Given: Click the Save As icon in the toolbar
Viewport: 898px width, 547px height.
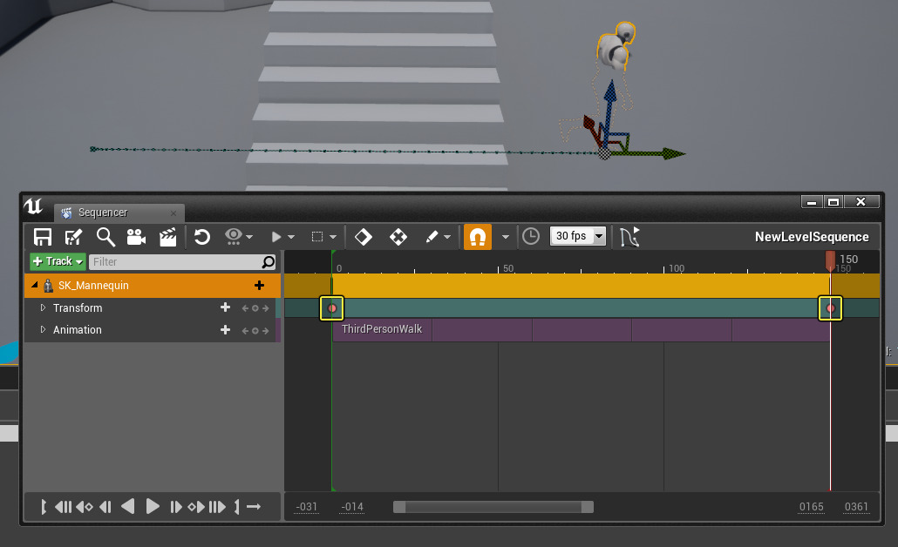Looking at the screenshot, I should click(x=73, y=236).
